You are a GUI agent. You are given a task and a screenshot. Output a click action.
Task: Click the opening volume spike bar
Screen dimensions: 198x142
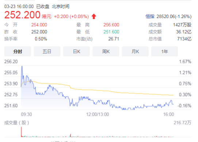21,132
